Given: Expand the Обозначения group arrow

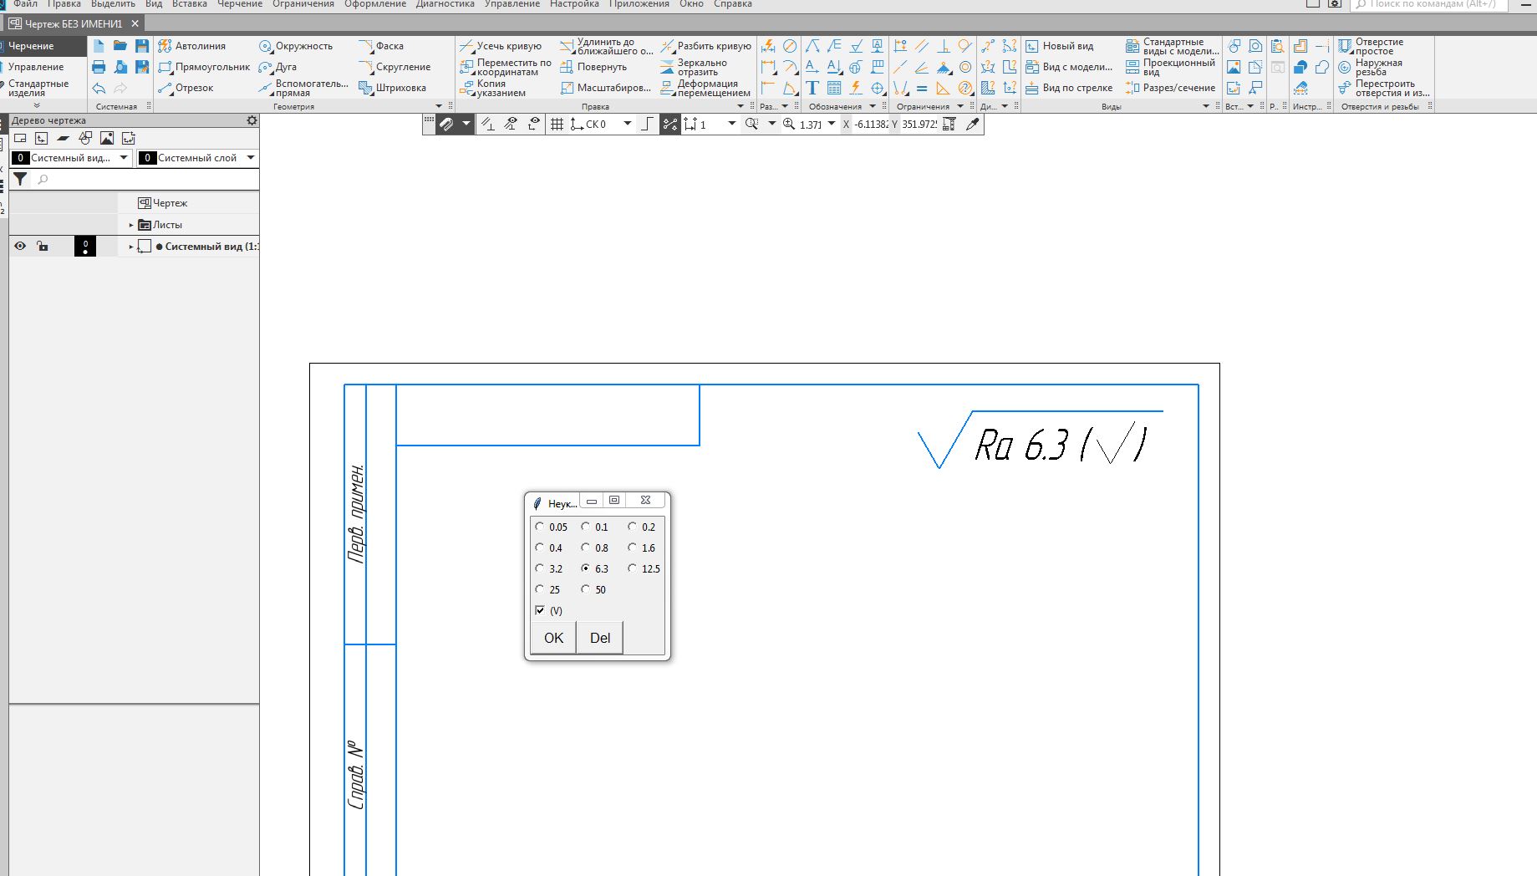Looking at the screenshot, I should pos(873,106).
